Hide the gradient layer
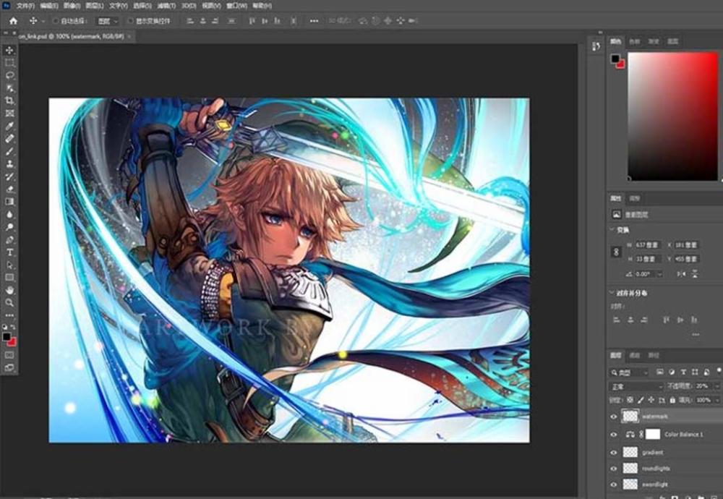The height and width of the screenshot is (499, 723). tap(614, 452)
